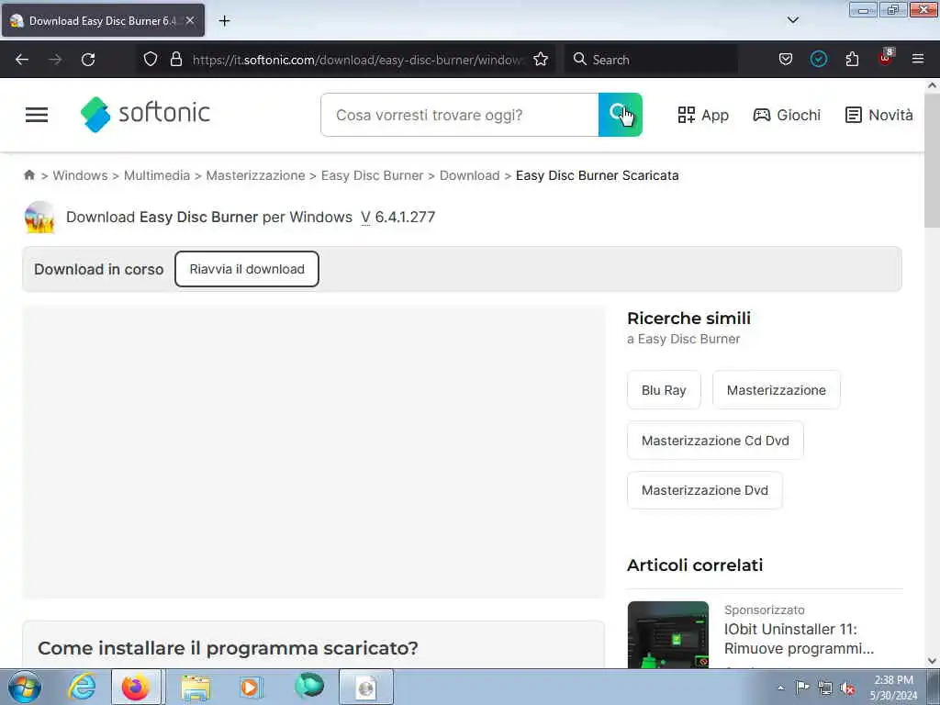This screenshot has width=940, height=705.
Task: Click the page scrollbar down arrow
Action: (932, 661)
